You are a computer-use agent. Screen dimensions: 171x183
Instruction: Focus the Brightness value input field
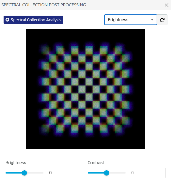(x=65, y=173)
